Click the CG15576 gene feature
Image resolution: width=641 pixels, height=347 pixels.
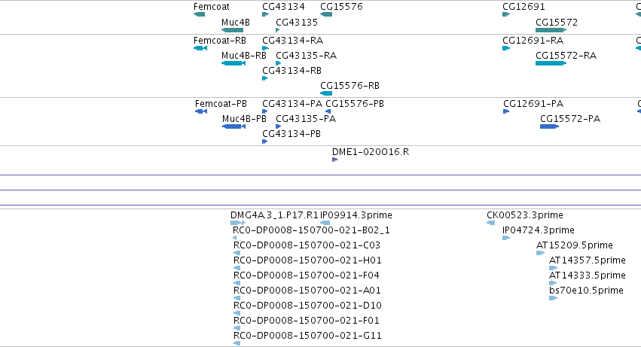(326, 14)
